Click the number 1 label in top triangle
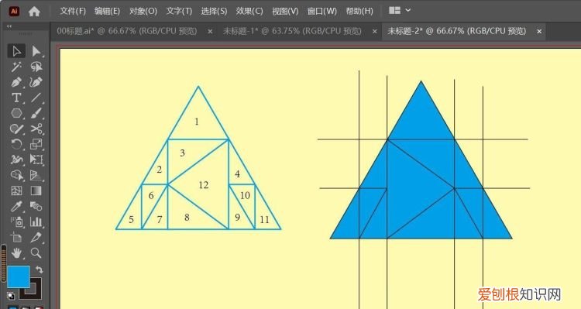The width and height of the screenshot is (581, 309). 197,121
